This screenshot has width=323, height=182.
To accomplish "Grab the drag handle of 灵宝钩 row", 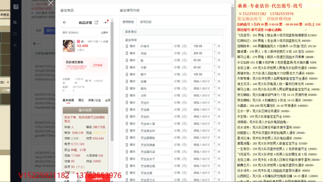I will tap(127, 117).
